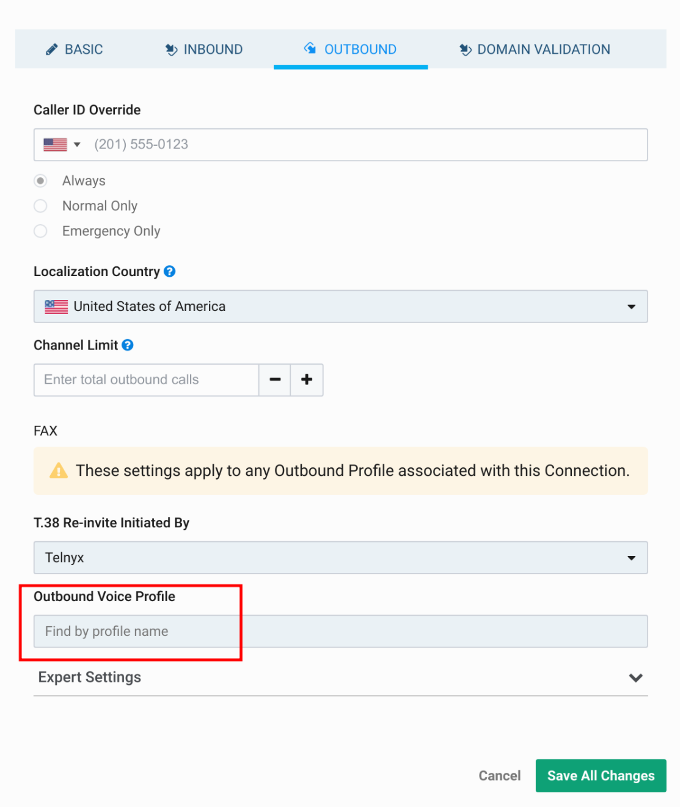The height and width of the screenshot is (807, 680).
Task: Choose Emergency Only for Caller ID Override
Action: 40,231
